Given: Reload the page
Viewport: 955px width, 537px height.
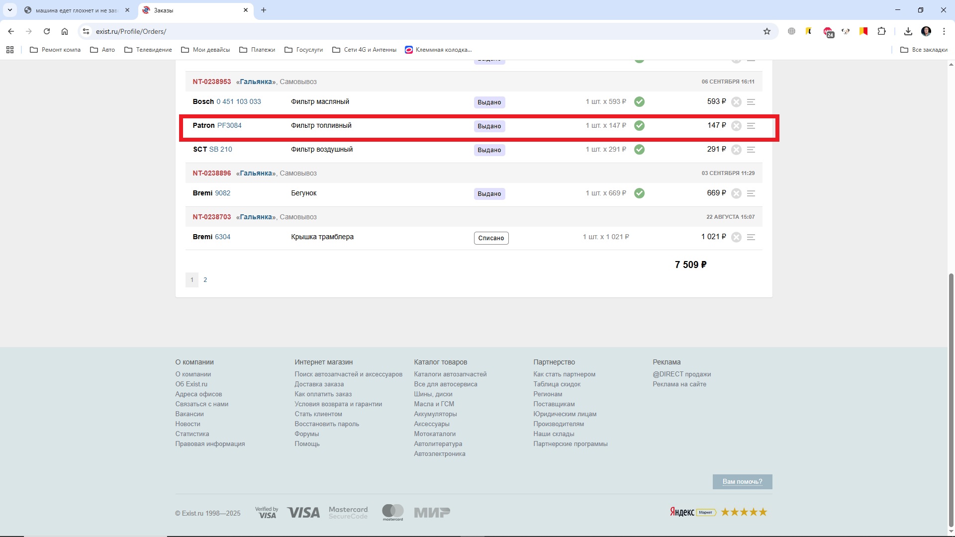Looking at the screenshot, I should [x=47, y=31].
